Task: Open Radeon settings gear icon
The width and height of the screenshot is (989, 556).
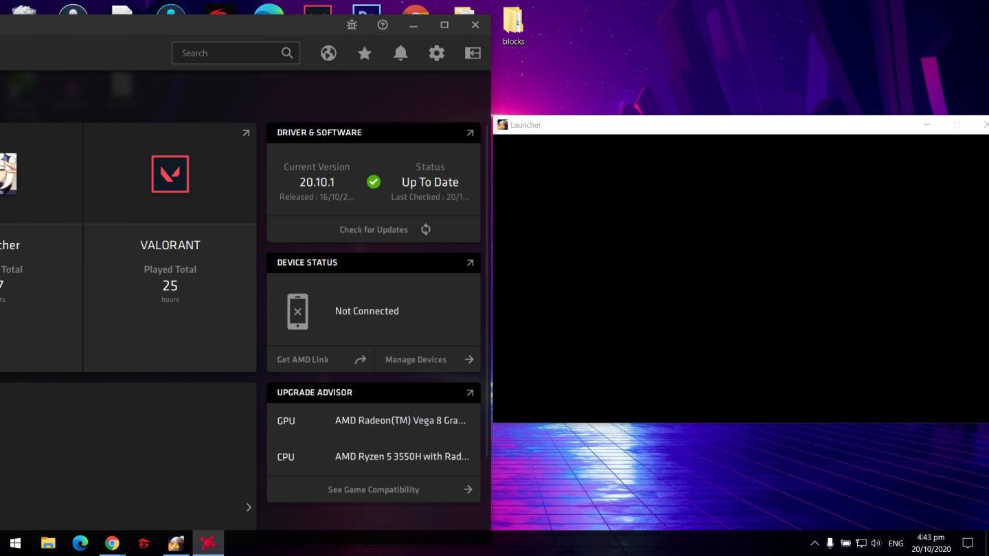Action: [437, 53]
